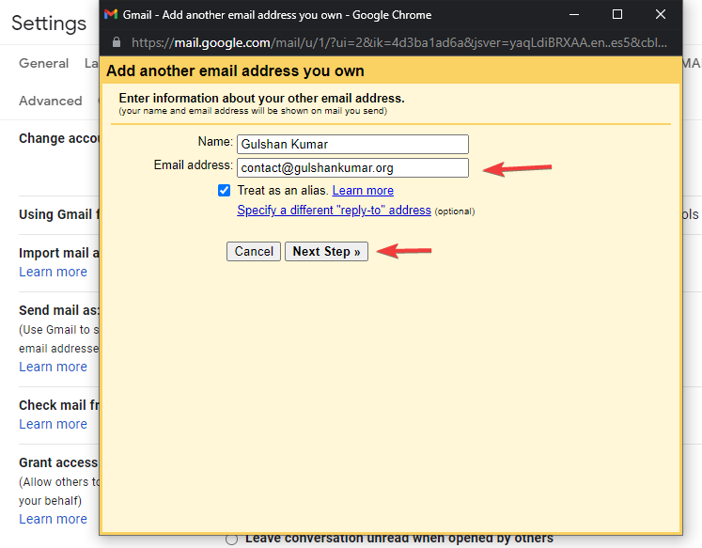Click the Gmail logo in popup title bar
Image resolution: width=702 pixels, height=548 pixels.
(111, 14)
